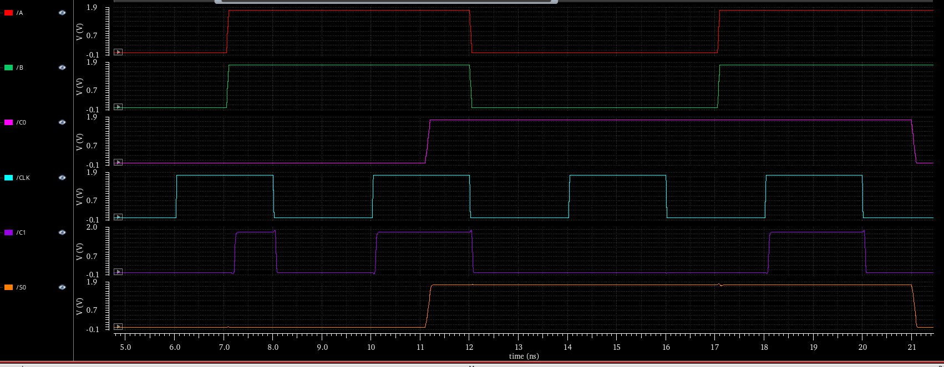Viewport: 944px width, 367px height.
Task: Hide the /C1 trace with eye icon
Action: pyautogui.click(x=62, y=232)
